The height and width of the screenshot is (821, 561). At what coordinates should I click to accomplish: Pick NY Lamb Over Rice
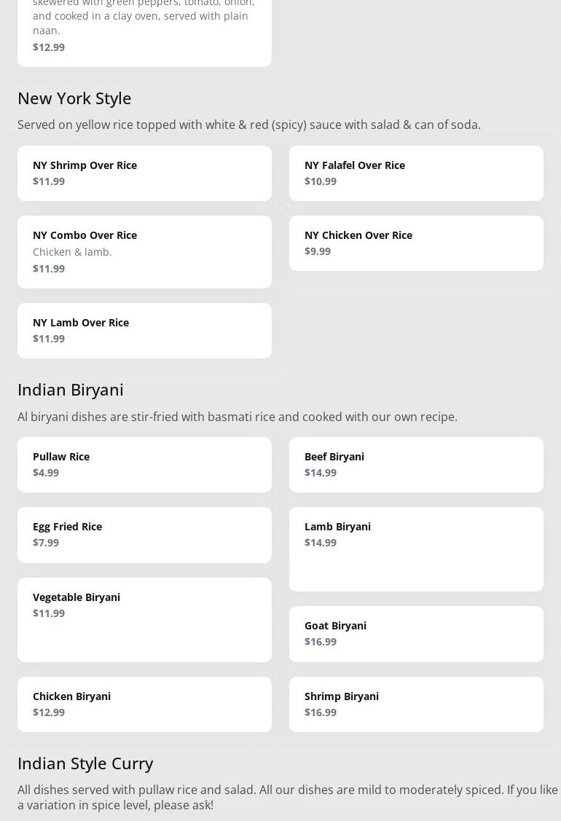pos(144,330)
